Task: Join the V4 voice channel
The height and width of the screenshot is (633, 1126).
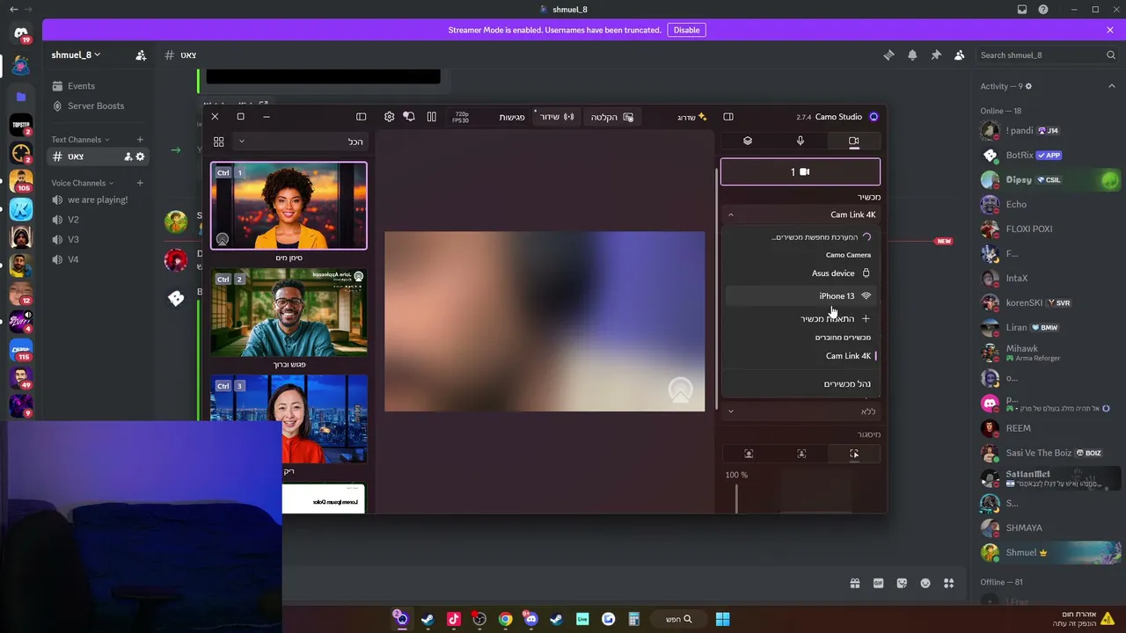Action: (98, 259)
